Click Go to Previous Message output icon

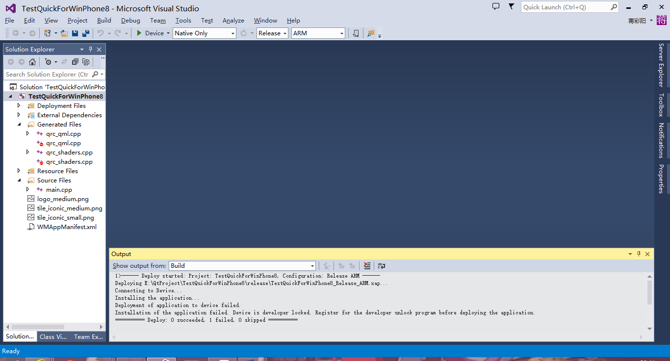coord(341,266)
